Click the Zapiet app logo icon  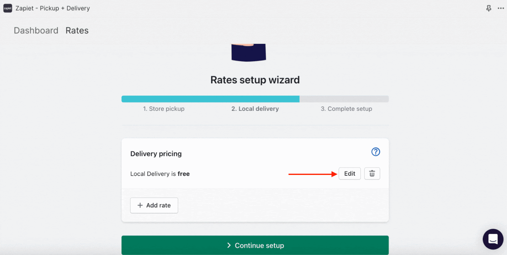(8, 8)
